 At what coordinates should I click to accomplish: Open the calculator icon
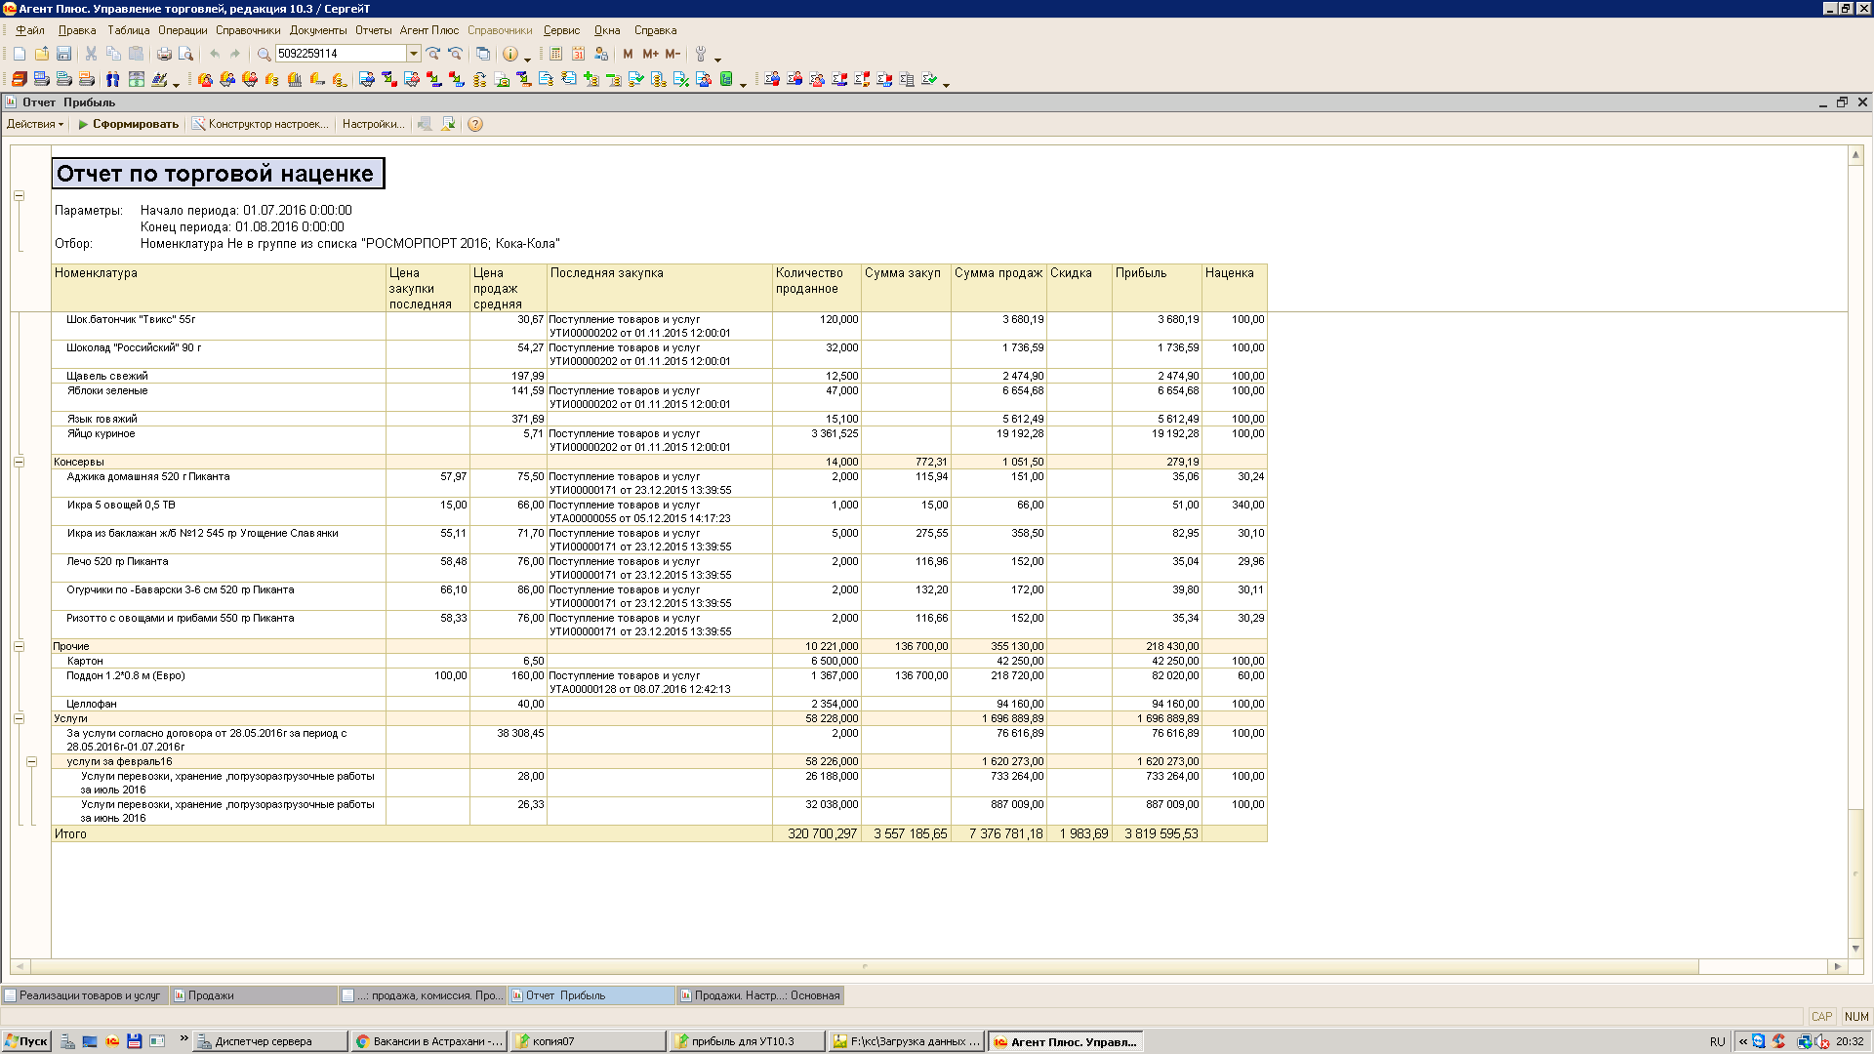pyautogui.click(x=555, y=54)
